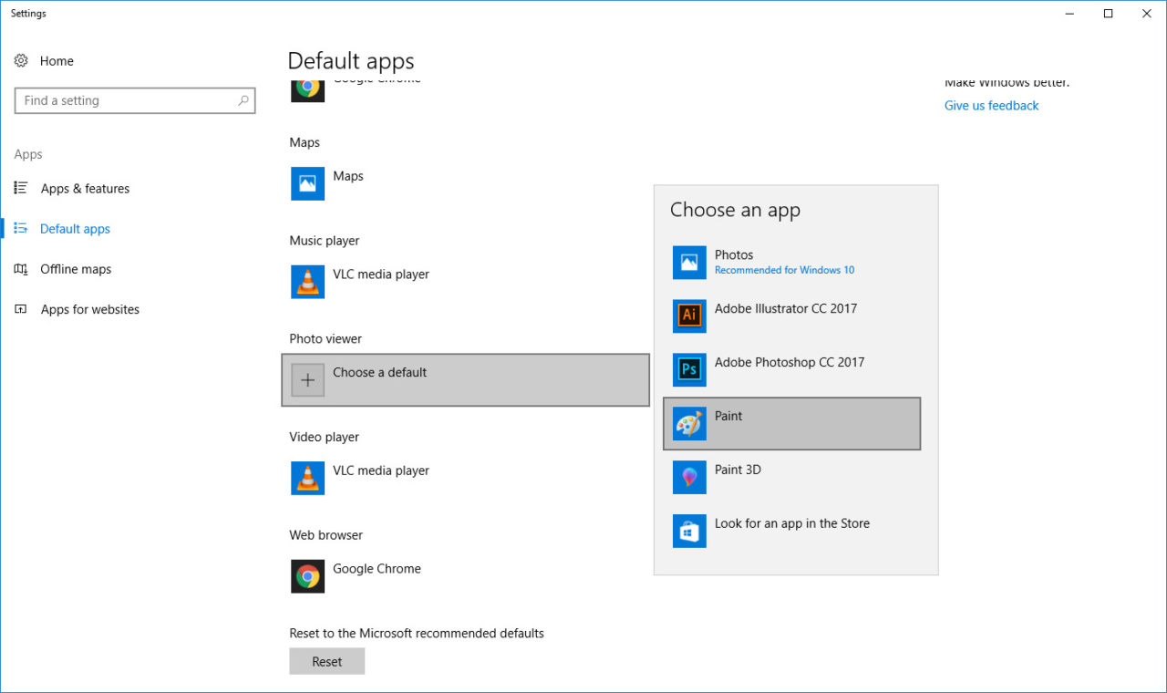Click the VLC cone icon under Video player
Screen dimensions: 1167x693
tap(308, 478)
